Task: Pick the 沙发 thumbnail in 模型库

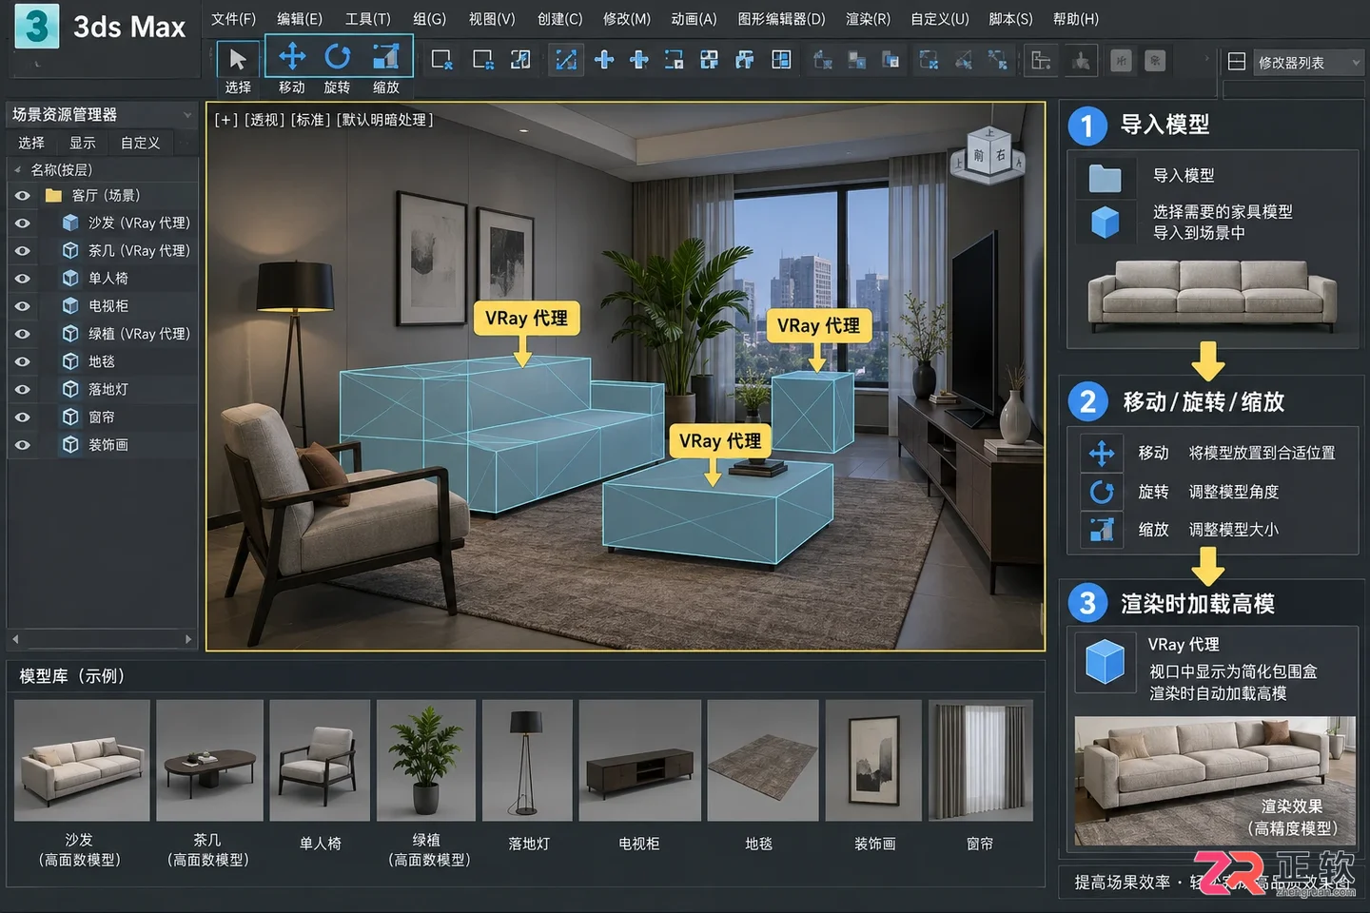Action: click(82, 760)
